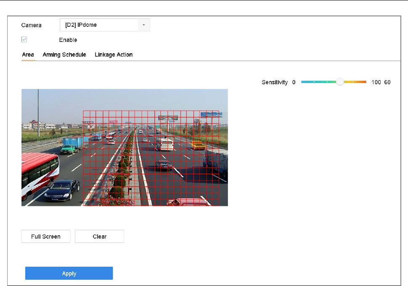Click the Sensitivity slider handle
Viewport: 408px width, 286px height.
tap(340, 82)
